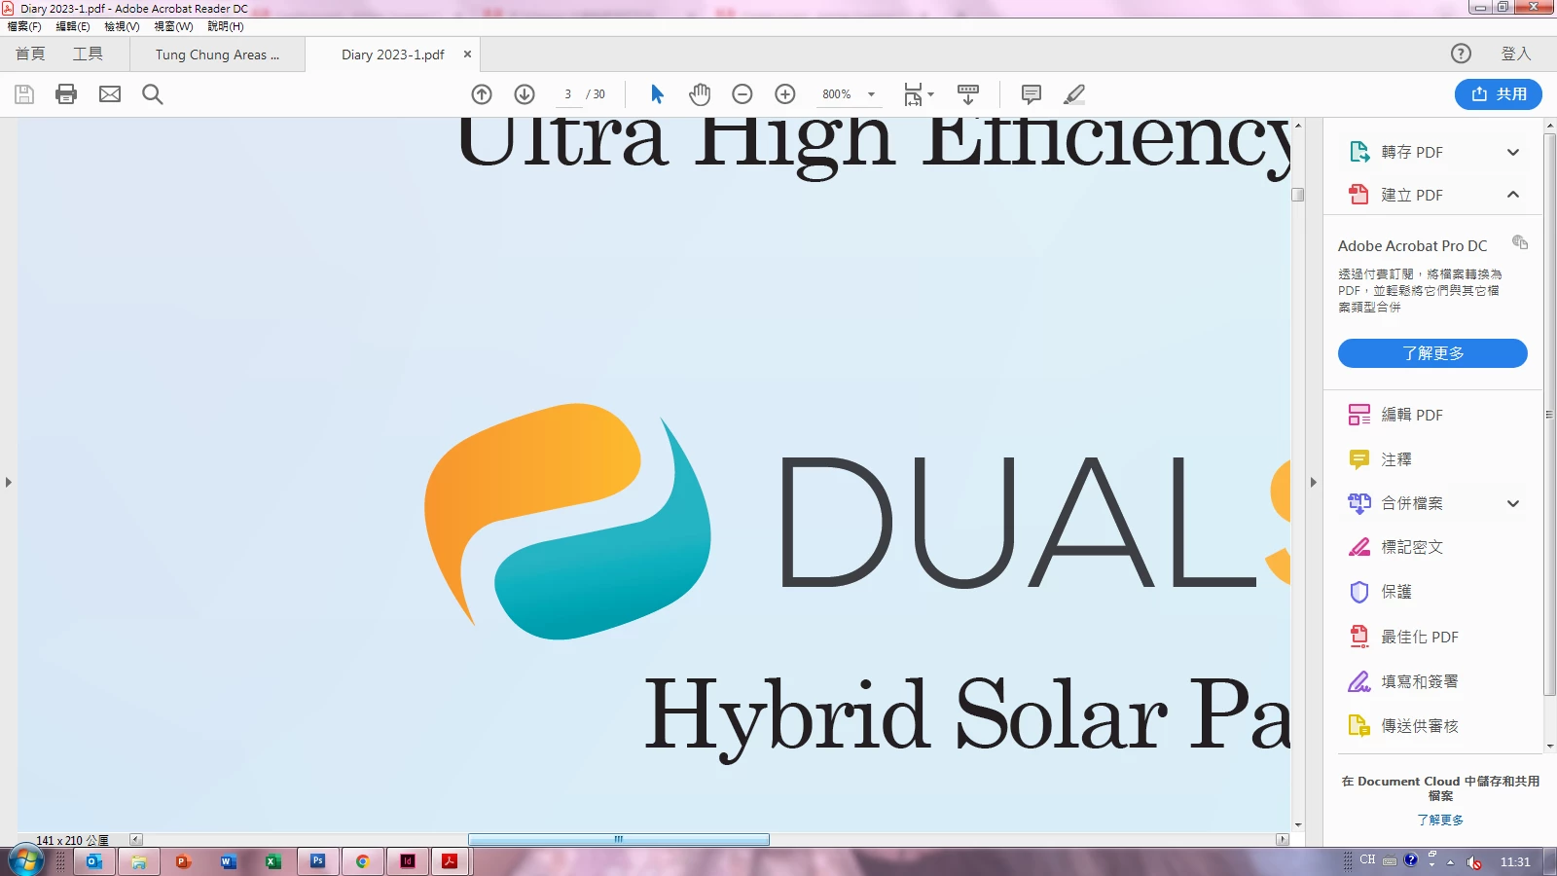Add a sticky note comment icon

point(1032,94)
